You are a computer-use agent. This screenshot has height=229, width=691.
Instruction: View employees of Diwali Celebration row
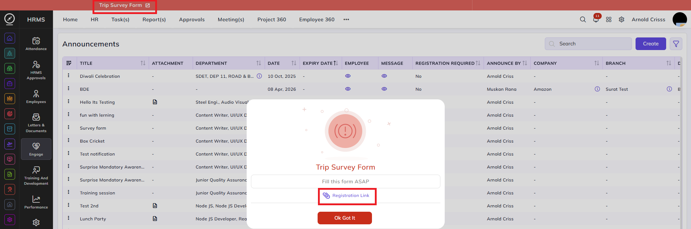coord(348,76)
